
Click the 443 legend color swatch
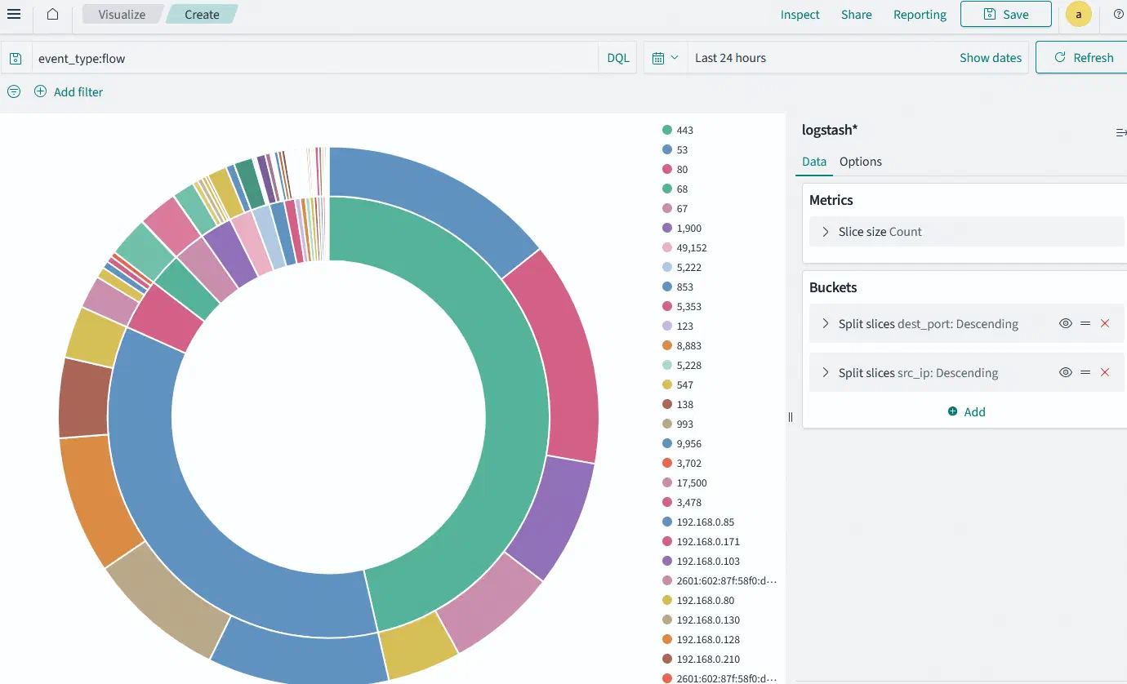[667, 130]
